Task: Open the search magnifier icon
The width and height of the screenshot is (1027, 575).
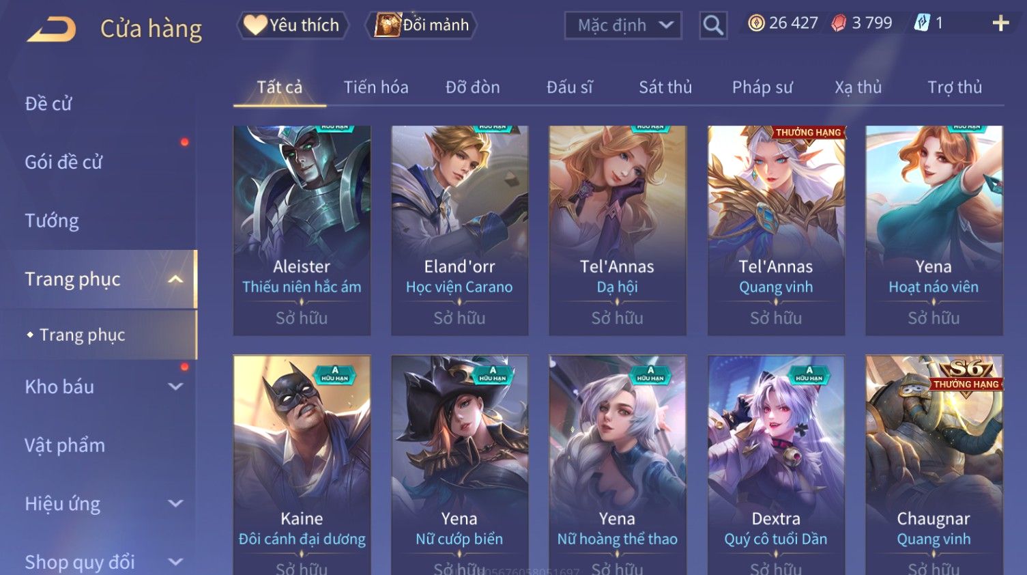Action: coord(713,25)
